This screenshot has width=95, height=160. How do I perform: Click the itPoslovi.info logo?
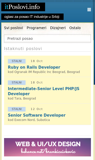click(x=23, y=7)
